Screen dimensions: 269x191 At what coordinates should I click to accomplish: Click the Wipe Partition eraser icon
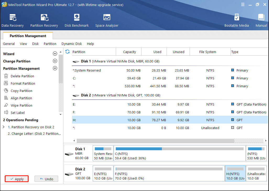tap(6, 105)
